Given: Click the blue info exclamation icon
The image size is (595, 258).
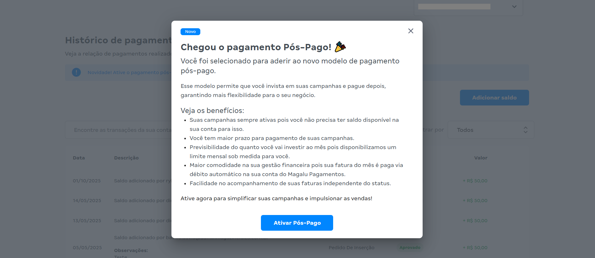Looking at the screenshot, I should tap(76, 73).
